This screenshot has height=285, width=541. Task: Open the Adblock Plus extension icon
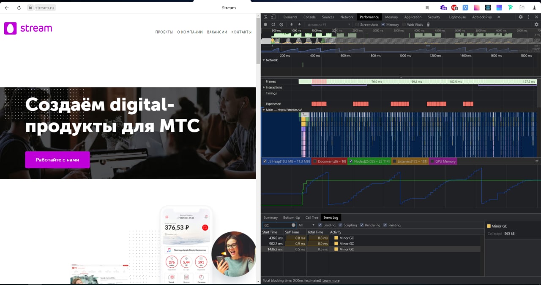pos(455,8)
